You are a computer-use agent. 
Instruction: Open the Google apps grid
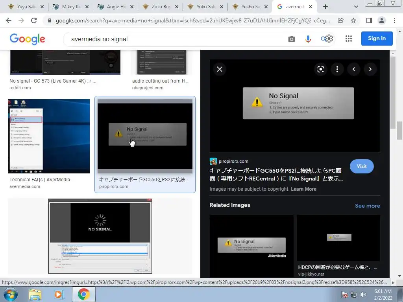click(x=349, y=39)
